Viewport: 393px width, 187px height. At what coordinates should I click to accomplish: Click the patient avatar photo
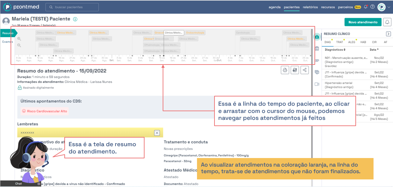6,21
